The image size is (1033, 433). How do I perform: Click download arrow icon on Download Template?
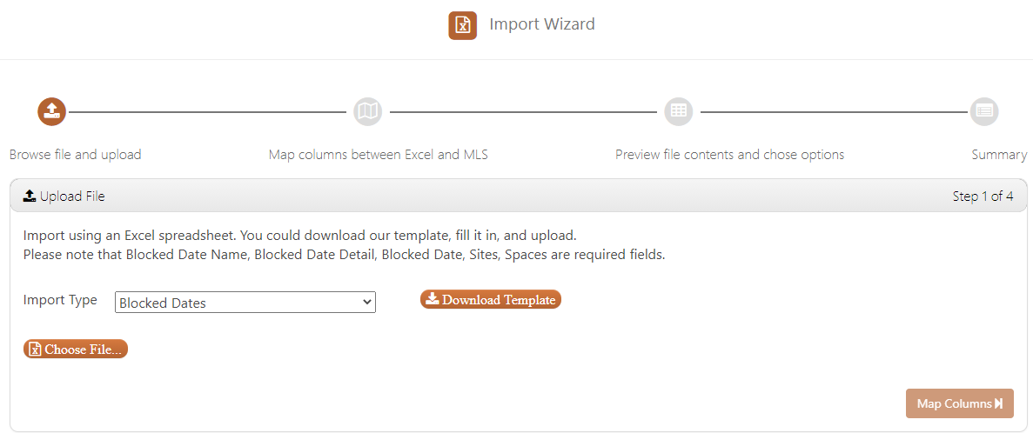[x=433, y=299]
